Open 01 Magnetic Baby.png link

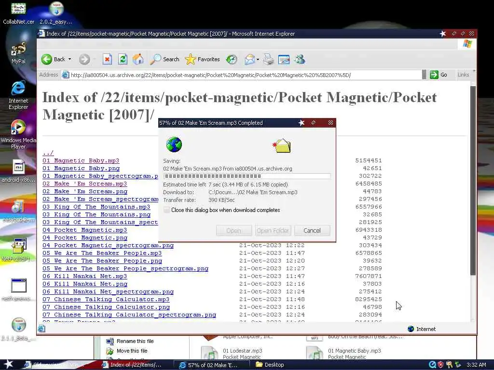pos(81,168)
